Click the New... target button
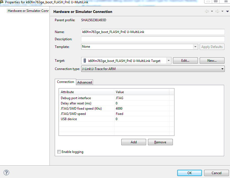The width and height of the screenshot is (230, 178). [x=212, y=61]
